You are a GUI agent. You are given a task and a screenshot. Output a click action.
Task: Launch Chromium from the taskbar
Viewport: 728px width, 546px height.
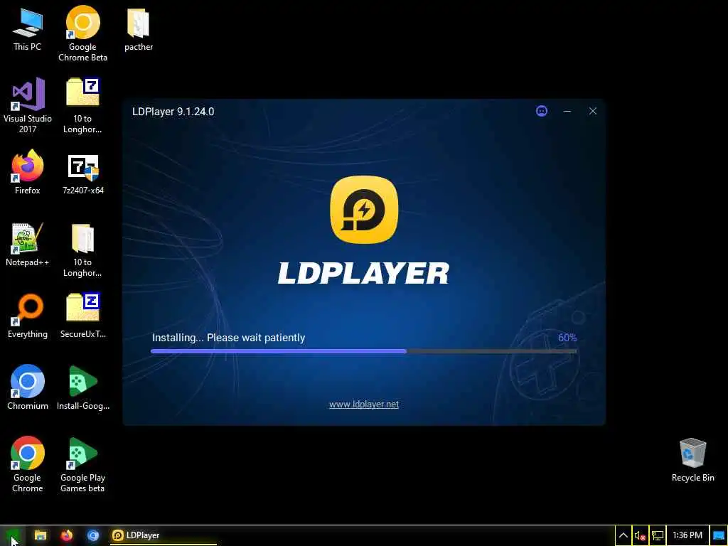(x=93, y=536)
